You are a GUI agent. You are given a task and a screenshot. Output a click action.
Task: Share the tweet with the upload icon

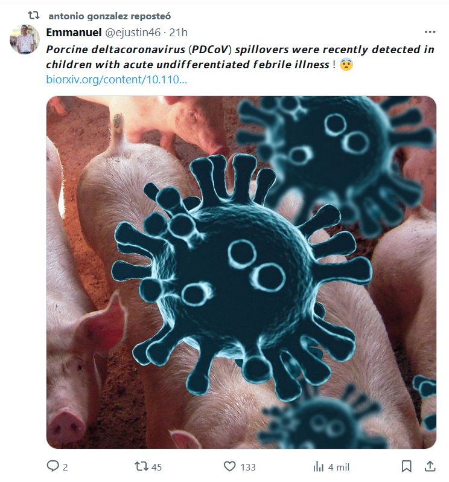click(x=430, y=466)
